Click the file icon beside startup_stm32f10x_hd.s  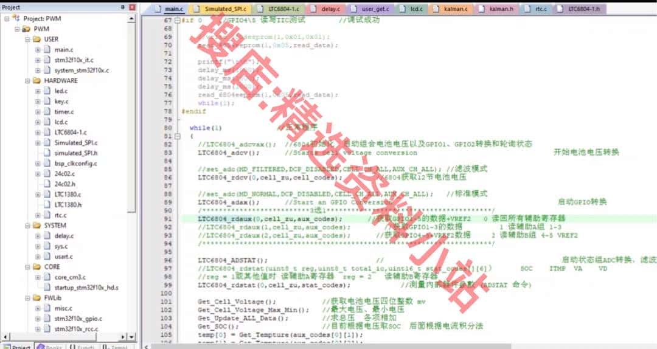click(x=47, y=288)
